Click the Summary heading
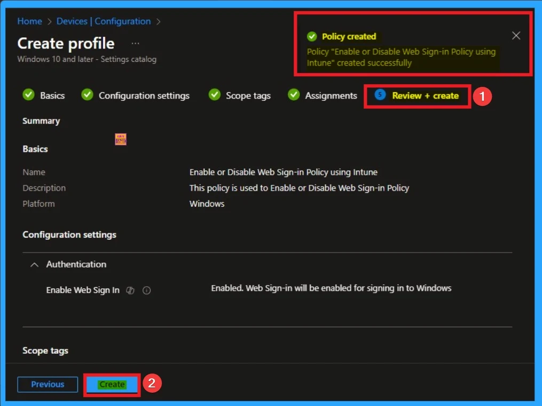The width and height of the screenshot is (542, 406). 41,121
